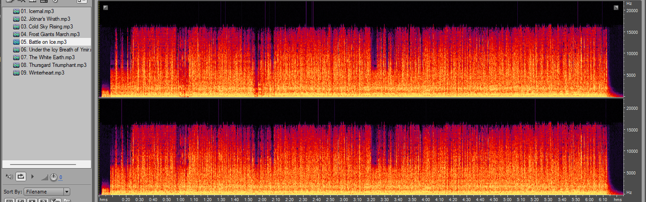
Task: Click the blue preview volume value 0
Action: tap(61, 177)
